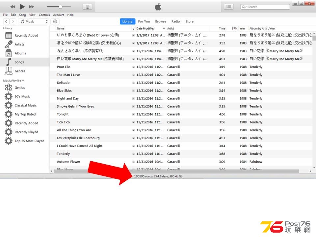Click into the Search field
Screen dimensions: 316x237
click(265, 7)
